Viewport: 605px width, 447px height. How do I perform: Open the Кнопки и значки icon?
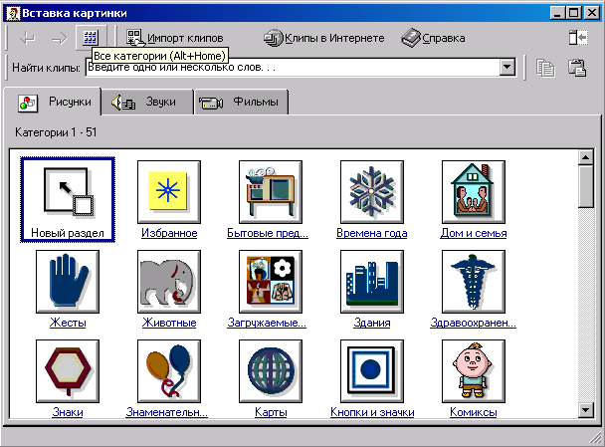point(372,371)
